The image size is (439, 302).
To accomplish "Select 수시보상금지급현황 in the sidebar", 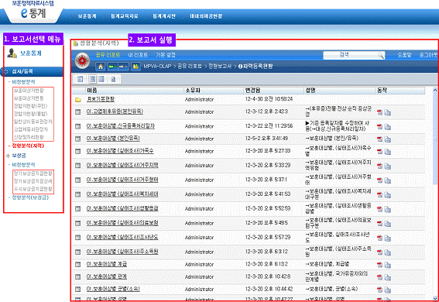I will [x=33, y=189].
